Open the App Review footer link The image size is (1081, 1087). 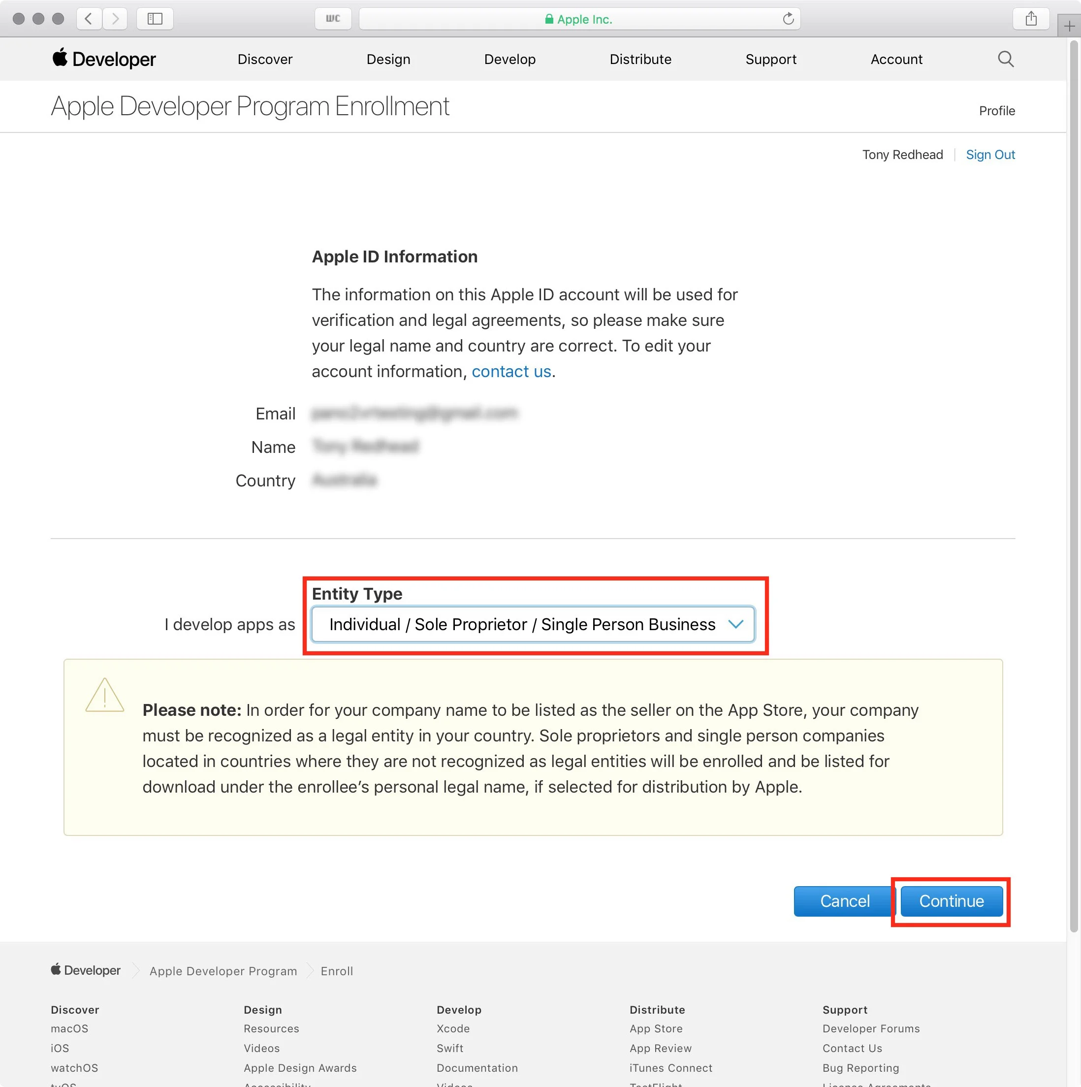tap(660, 1048)
